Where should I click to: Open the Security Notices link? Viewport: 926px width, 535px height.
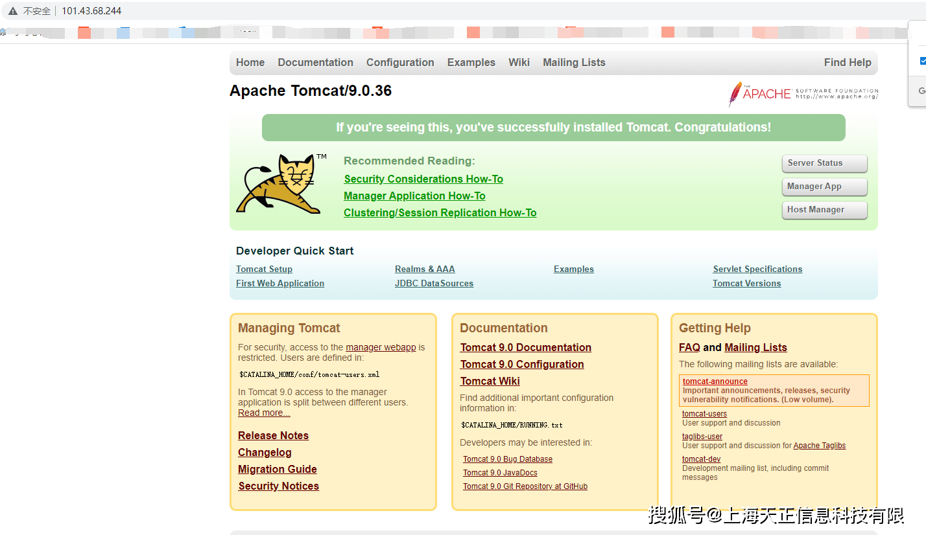pyautogui.click(x=278, y=486)
